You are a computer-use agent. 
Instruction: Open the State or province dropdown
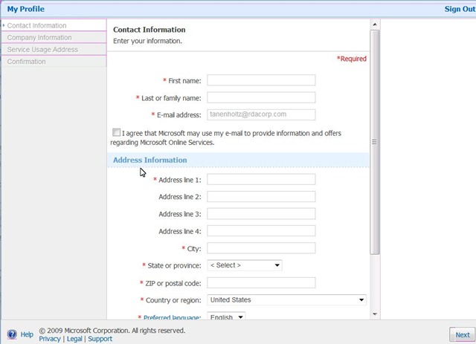(245, 265)
